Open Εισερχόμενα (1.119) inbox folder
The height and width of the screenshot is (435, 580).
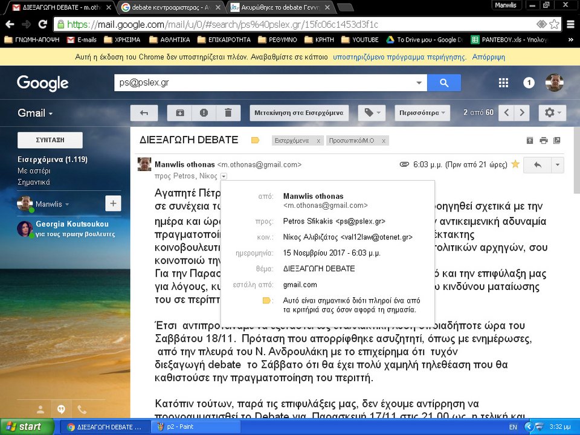(x=53, y=159)
